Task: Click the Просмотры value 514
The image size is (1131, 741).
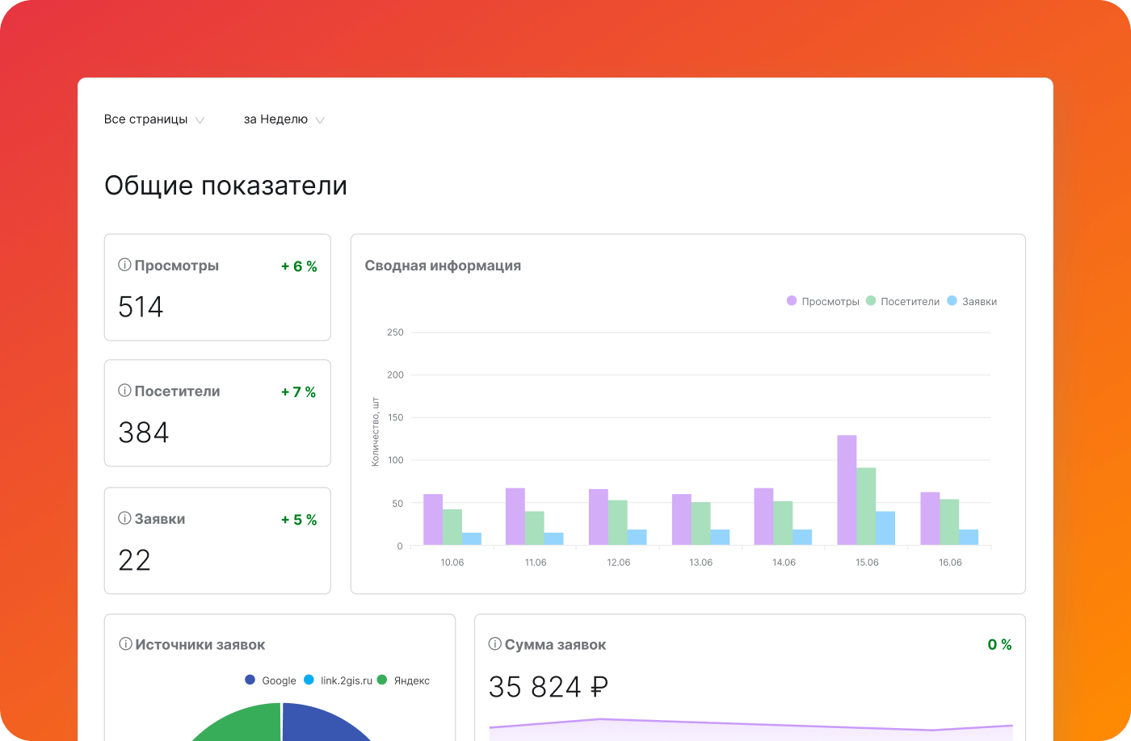Action: click(141, 307)
